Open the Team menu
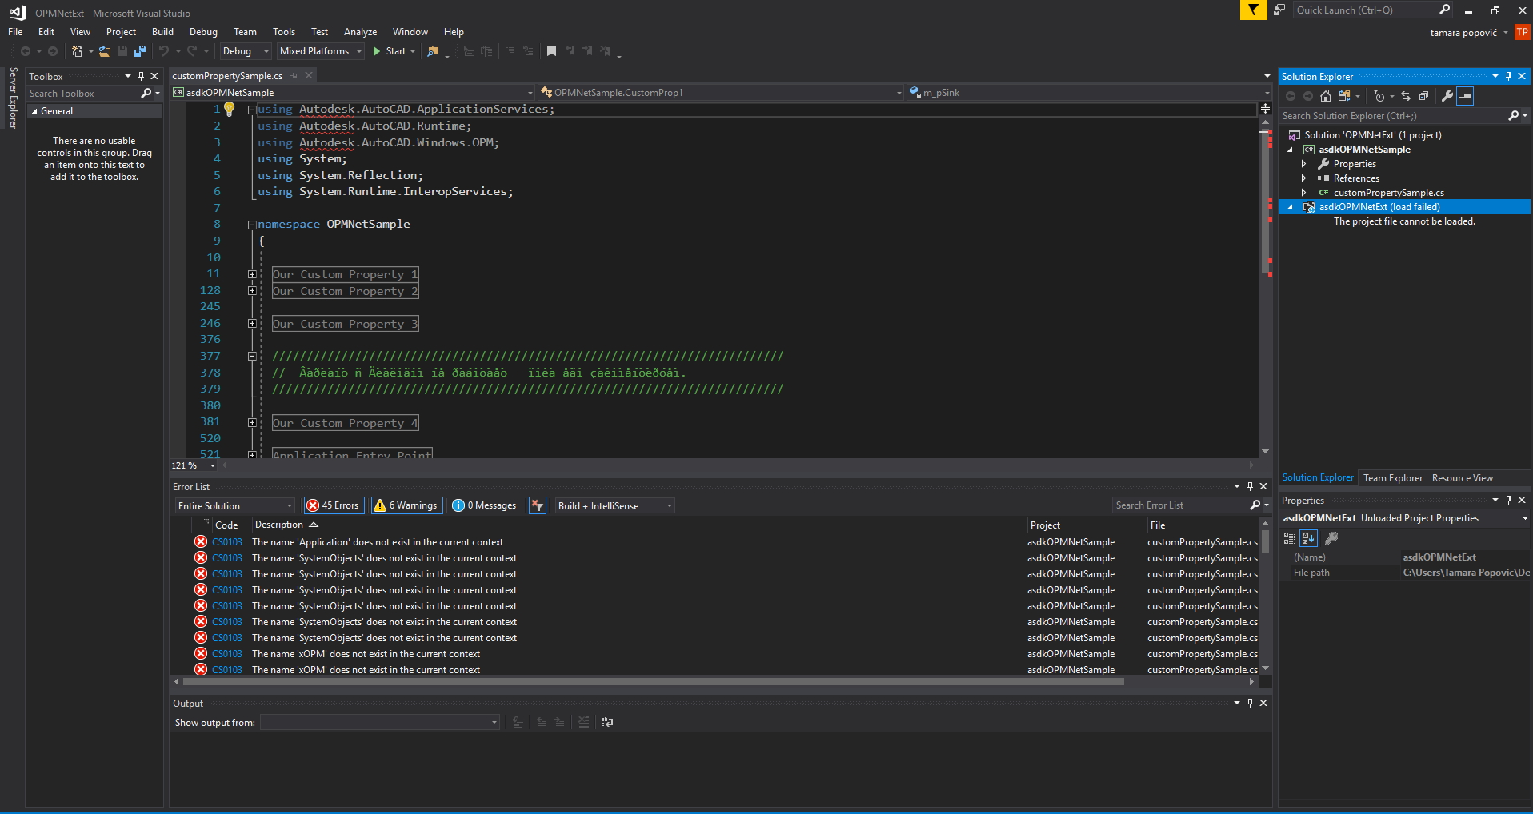The image size is (1533, 814). 244,32
